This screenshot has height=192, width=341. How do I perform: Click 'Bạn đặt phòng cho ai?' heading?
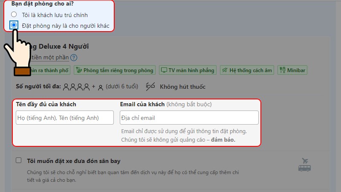(x=42, y=4)
